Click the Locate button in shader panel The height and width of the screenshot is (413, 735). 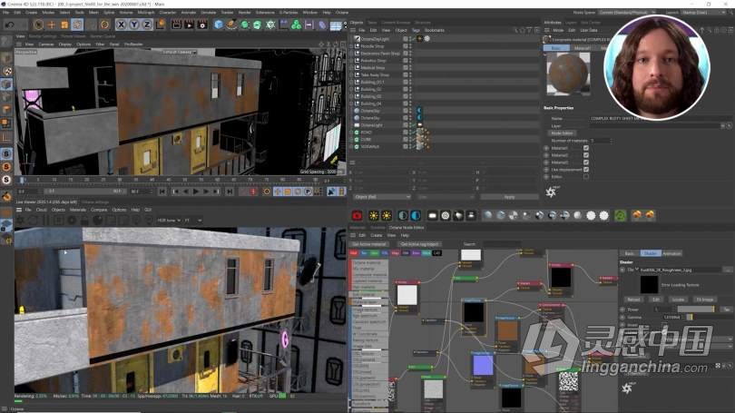pyautogui.click(x=678, y=300)
